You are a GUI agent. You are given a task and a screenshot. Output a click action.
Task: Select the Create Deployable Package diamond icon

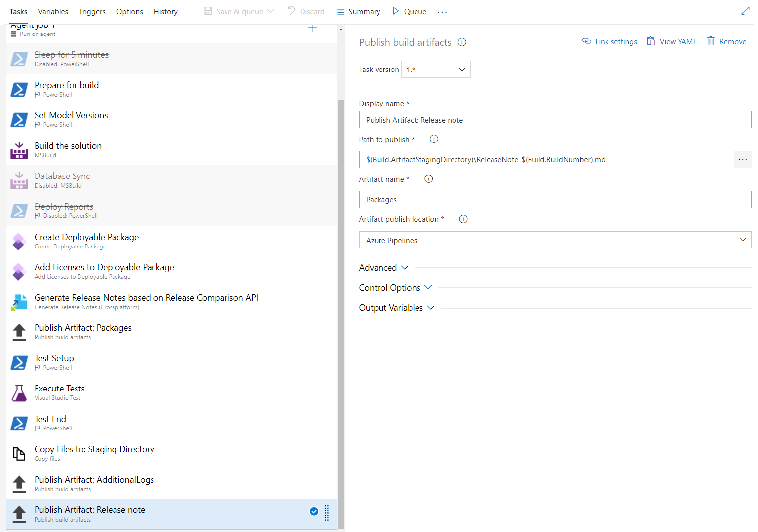coord(19,241)
